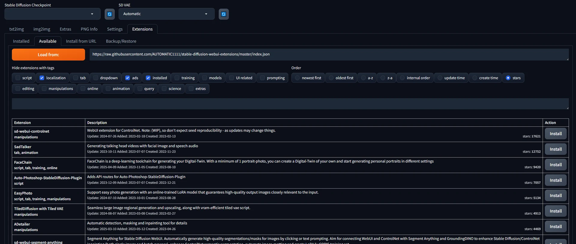This screenshot has width=576, height=244.
Task: Click the Action column header
Action: click(x=550, y=123)
